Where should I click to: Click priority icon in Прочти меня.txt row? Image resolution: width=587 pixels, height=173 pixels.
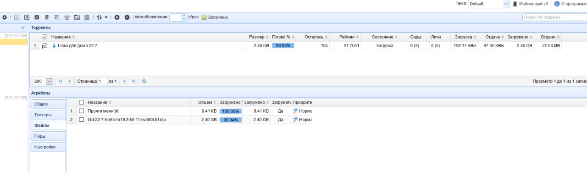pos(295,111)
